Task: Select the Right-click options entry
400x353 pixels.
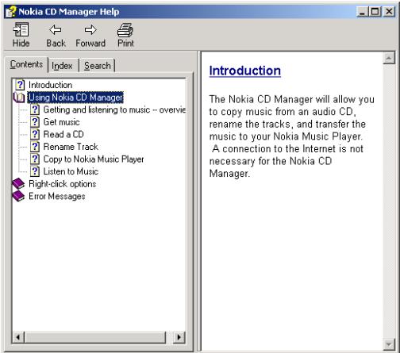Action: pyautogui.click(x=63, y=184)
